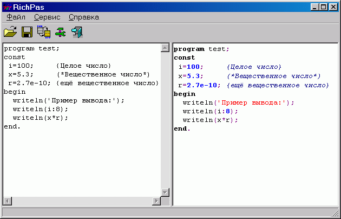Click the RichPas title bar app icon
Image resolution: width=341 pixels, height=219 pixels.
[7, 7]
